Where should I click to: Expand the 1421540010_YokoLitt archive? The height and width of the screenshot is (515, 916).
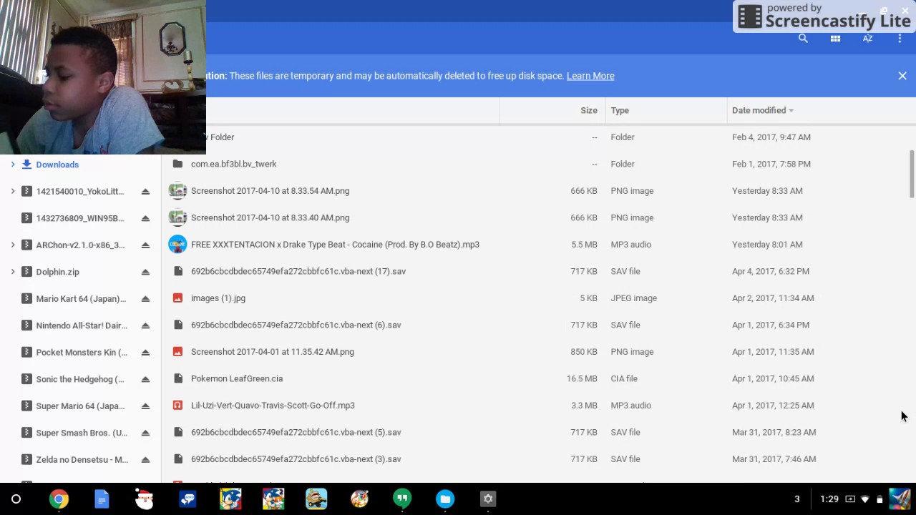12,191
